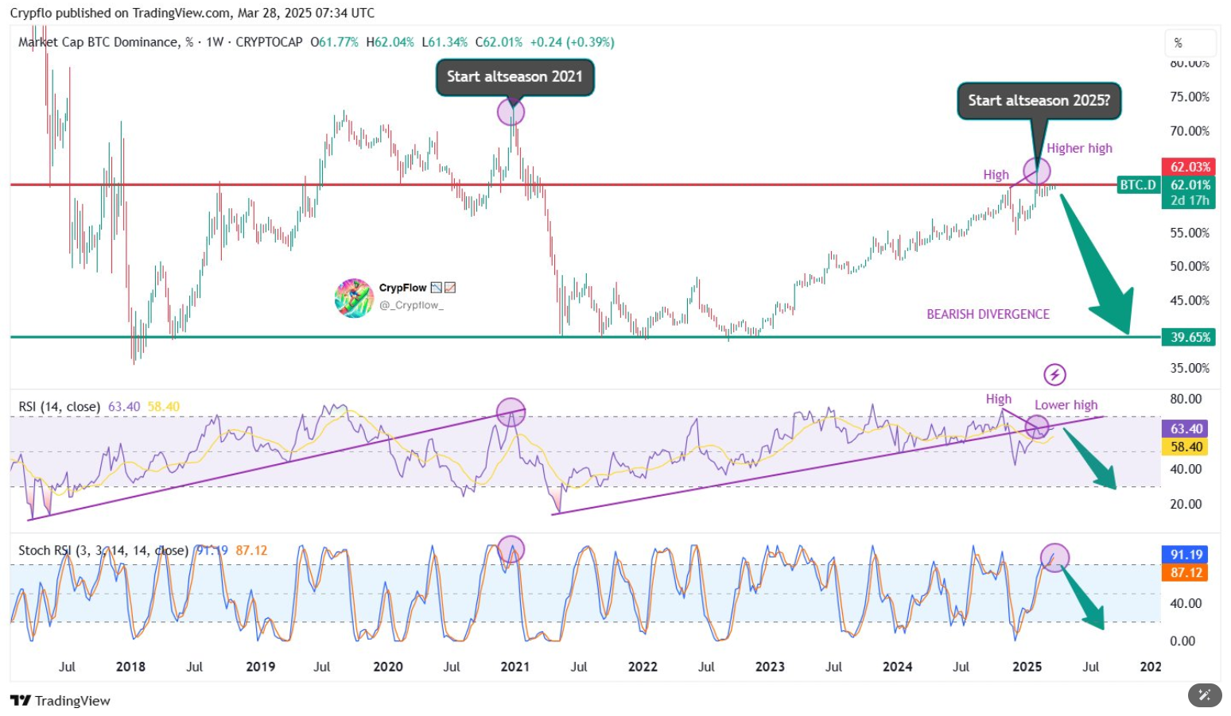Click the L61.34% low value
The image size is (1231, 716).
point(445,42)
